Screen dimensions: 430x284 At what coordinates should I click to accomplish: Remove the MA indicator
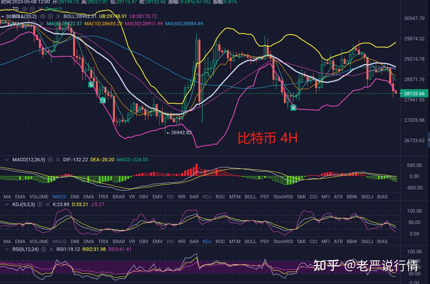pos(41,24)
